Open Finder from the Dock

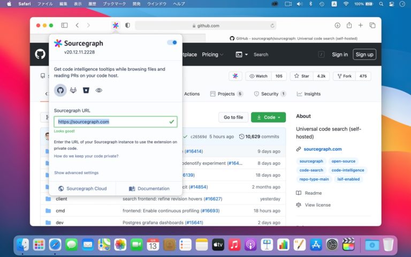[x=23, y=245]
